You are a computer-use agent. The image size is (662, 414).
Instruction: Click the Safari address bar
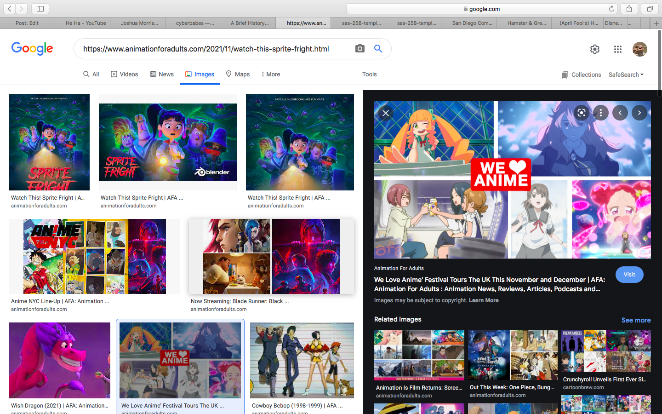click(x=481, y=9)
